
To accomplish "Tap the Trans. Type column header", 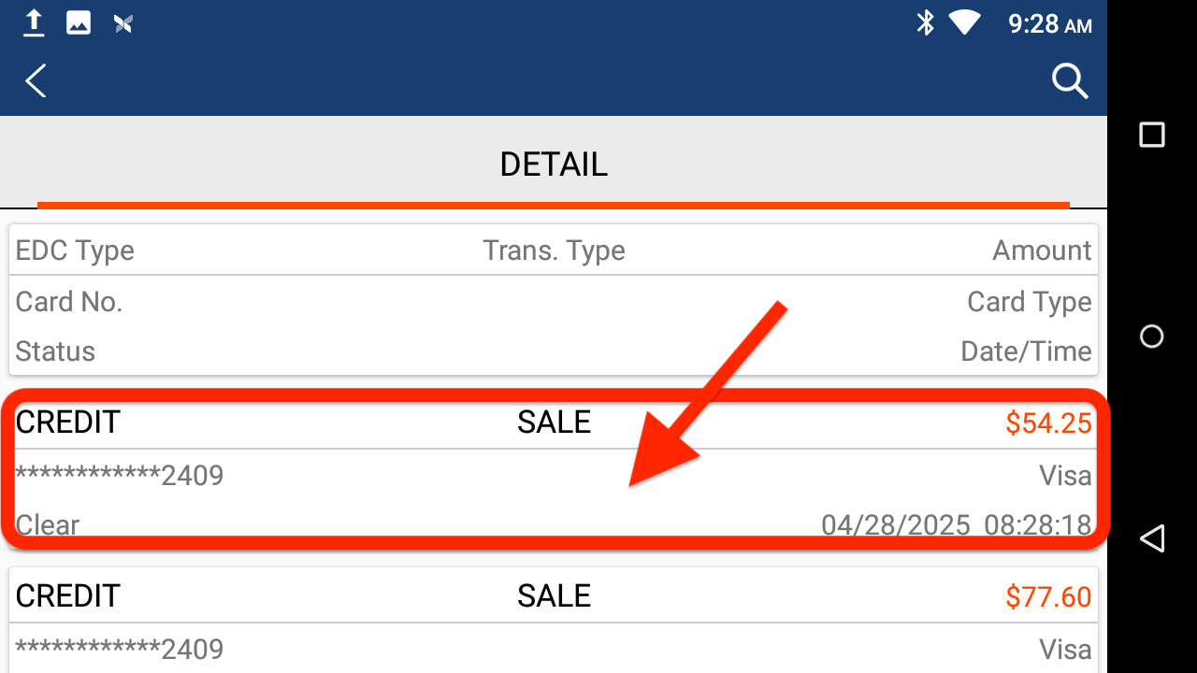I will 554,251.
